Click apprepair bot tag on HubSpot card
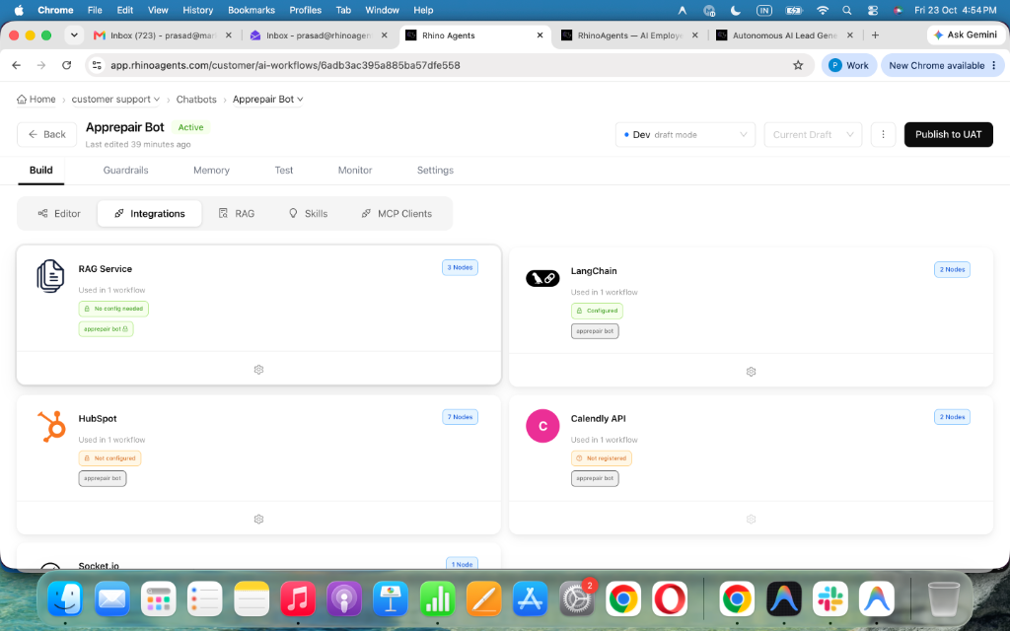 point(103,478)
